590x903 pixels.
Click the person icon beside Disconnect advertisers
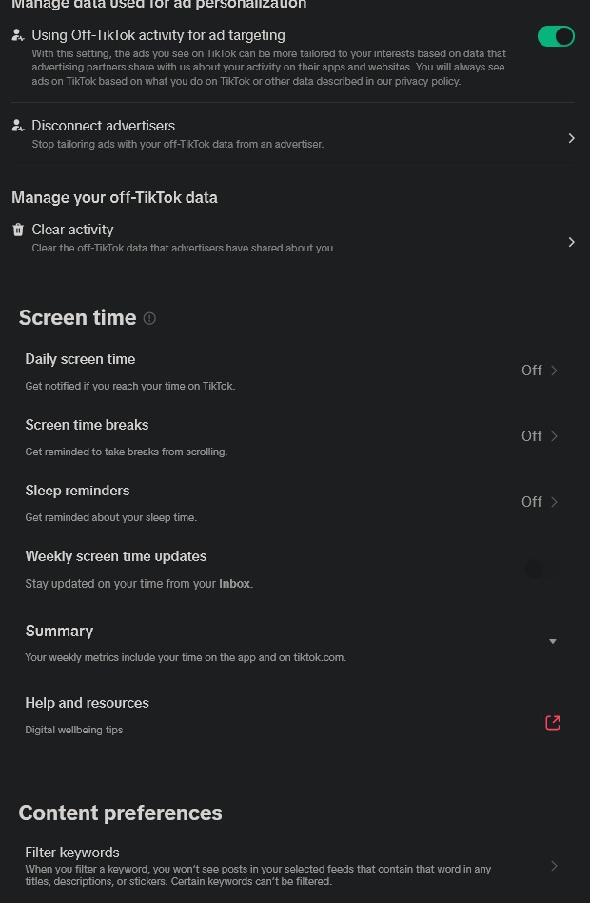pyautogui.click(x=18, y=126)
